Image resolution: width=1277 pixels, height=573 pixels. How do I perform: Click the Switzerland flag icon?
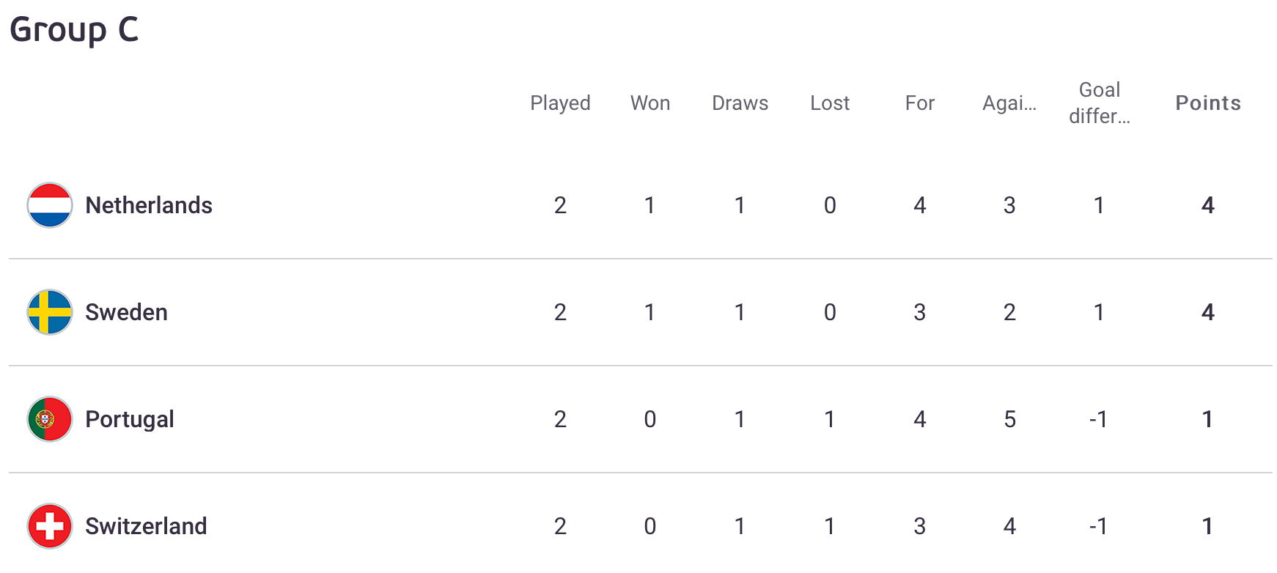(50, 526)
